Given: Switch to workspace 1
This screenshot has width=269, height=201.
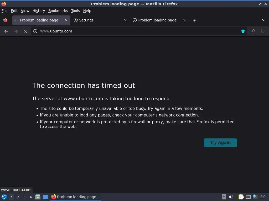Looking at the screenshot, I should (x=12, y=197).
